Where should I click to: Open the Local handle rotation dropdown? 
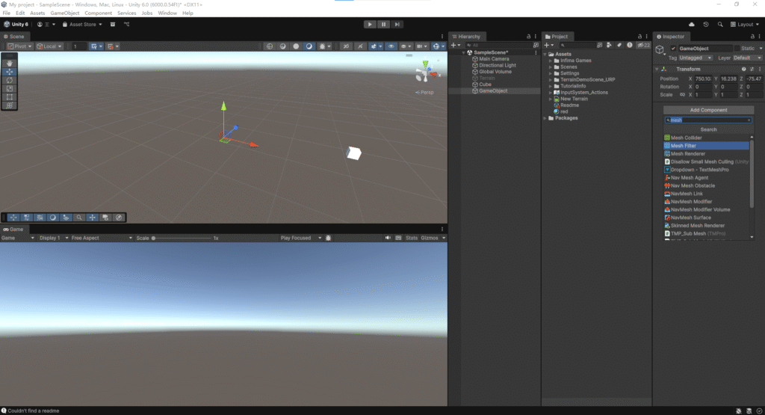[x=49, y=46]
